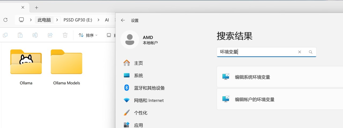Open 编辑帐户的环境变量 search result
The image size is (343, 128).
coord(255,99)
